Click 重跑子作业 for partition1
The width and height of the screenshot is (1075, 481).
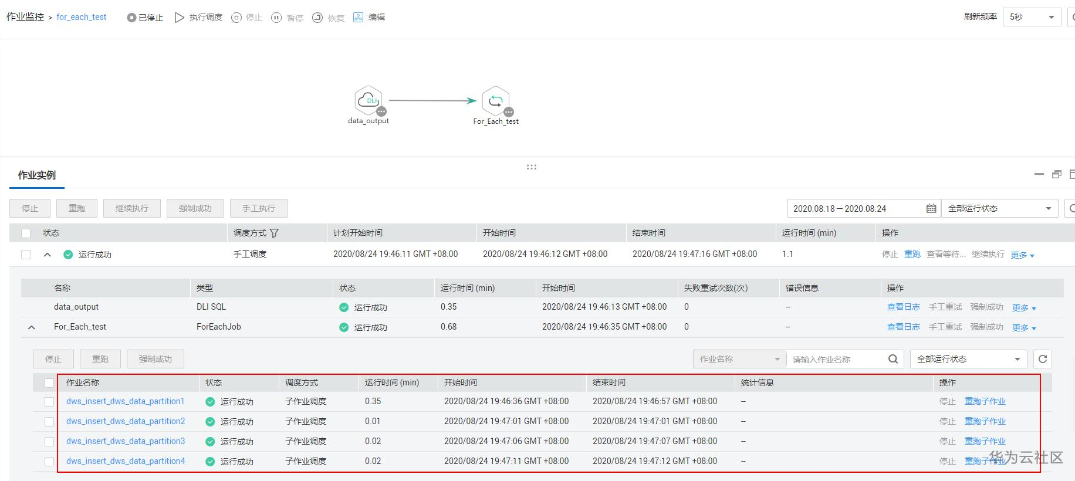coord(985,401)
